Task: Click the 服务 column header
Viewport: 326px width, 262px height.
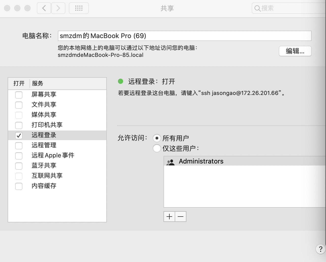Action: tap(38, 83)
